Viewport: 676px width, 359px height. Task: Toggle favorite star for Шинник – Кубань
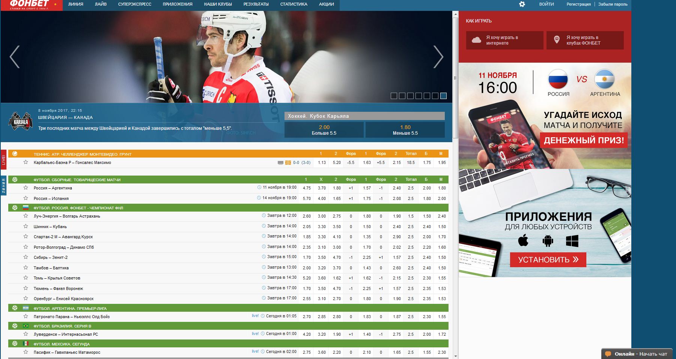point(26,226)
